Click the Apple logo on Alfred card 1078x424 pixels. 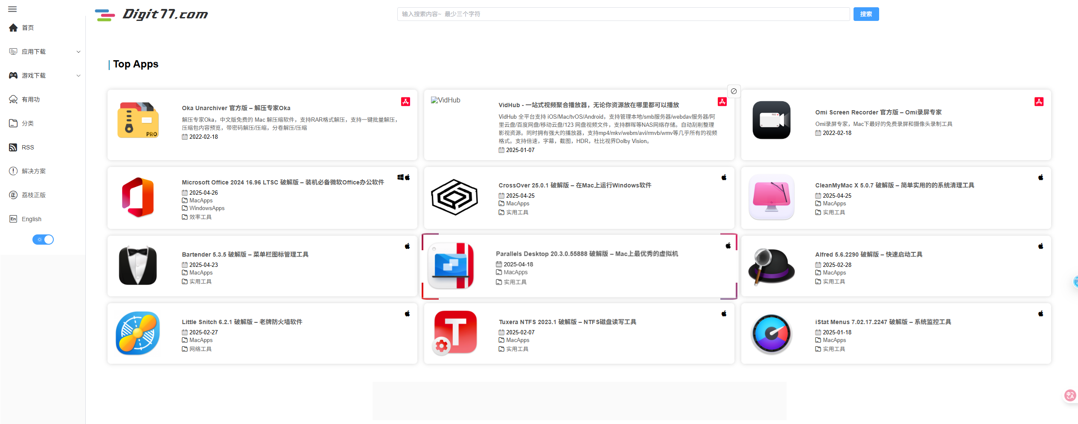(x=1040, y=246)
